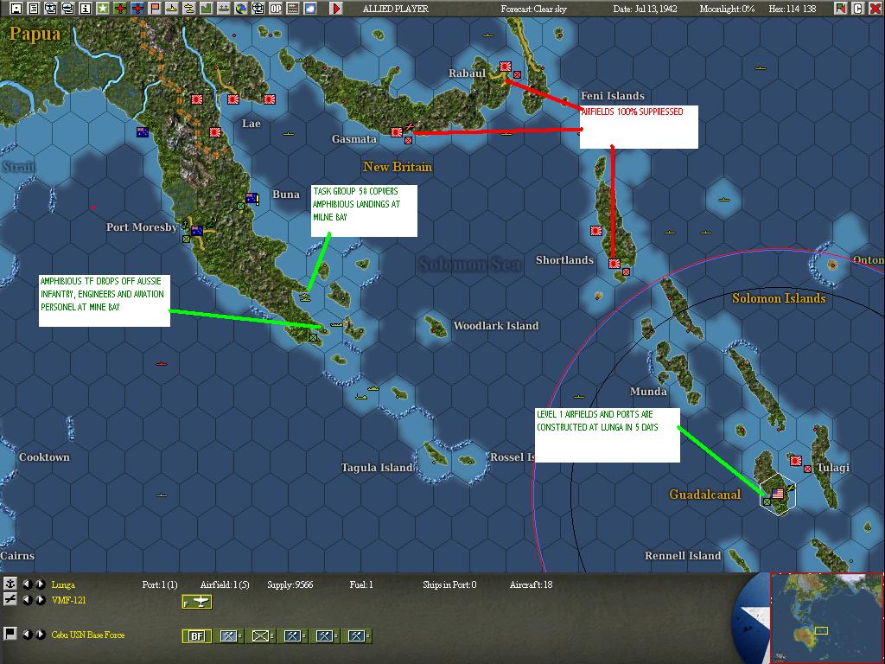Click the orange flag toolbar icon
Viewport: 885px width, 664px height.
tap(154, 8)
